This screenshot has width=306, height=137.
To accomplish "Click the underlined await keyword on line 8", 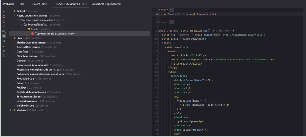I will 193,14.
